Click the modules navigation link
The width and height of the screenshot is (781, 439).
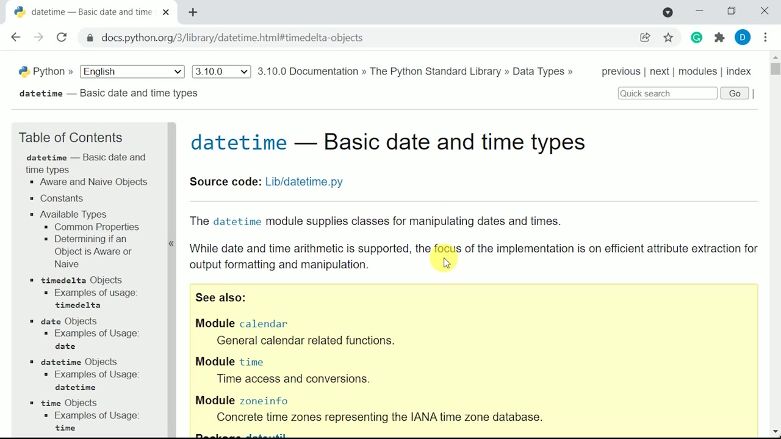point(697,71)
